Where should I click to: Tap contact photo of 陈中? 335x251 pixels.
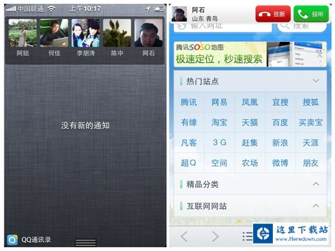coord(117,33)
